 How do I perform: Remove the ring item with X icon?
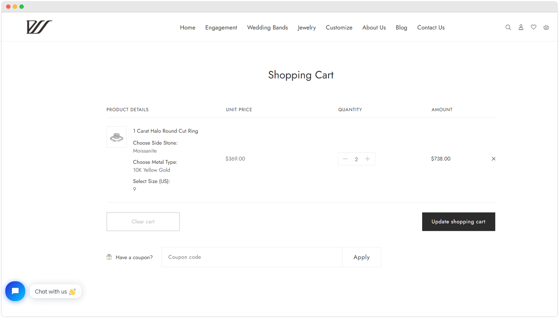[493, 159]
